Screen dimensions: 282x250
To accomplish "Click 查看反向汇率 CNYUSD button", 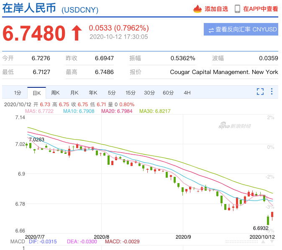I will pyautogui.click(x=242, y=29).
